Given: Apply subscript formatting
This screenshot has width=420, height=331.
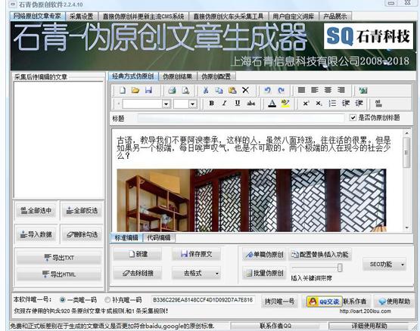Looking at the screenshot, I should (x=319, y=104).
